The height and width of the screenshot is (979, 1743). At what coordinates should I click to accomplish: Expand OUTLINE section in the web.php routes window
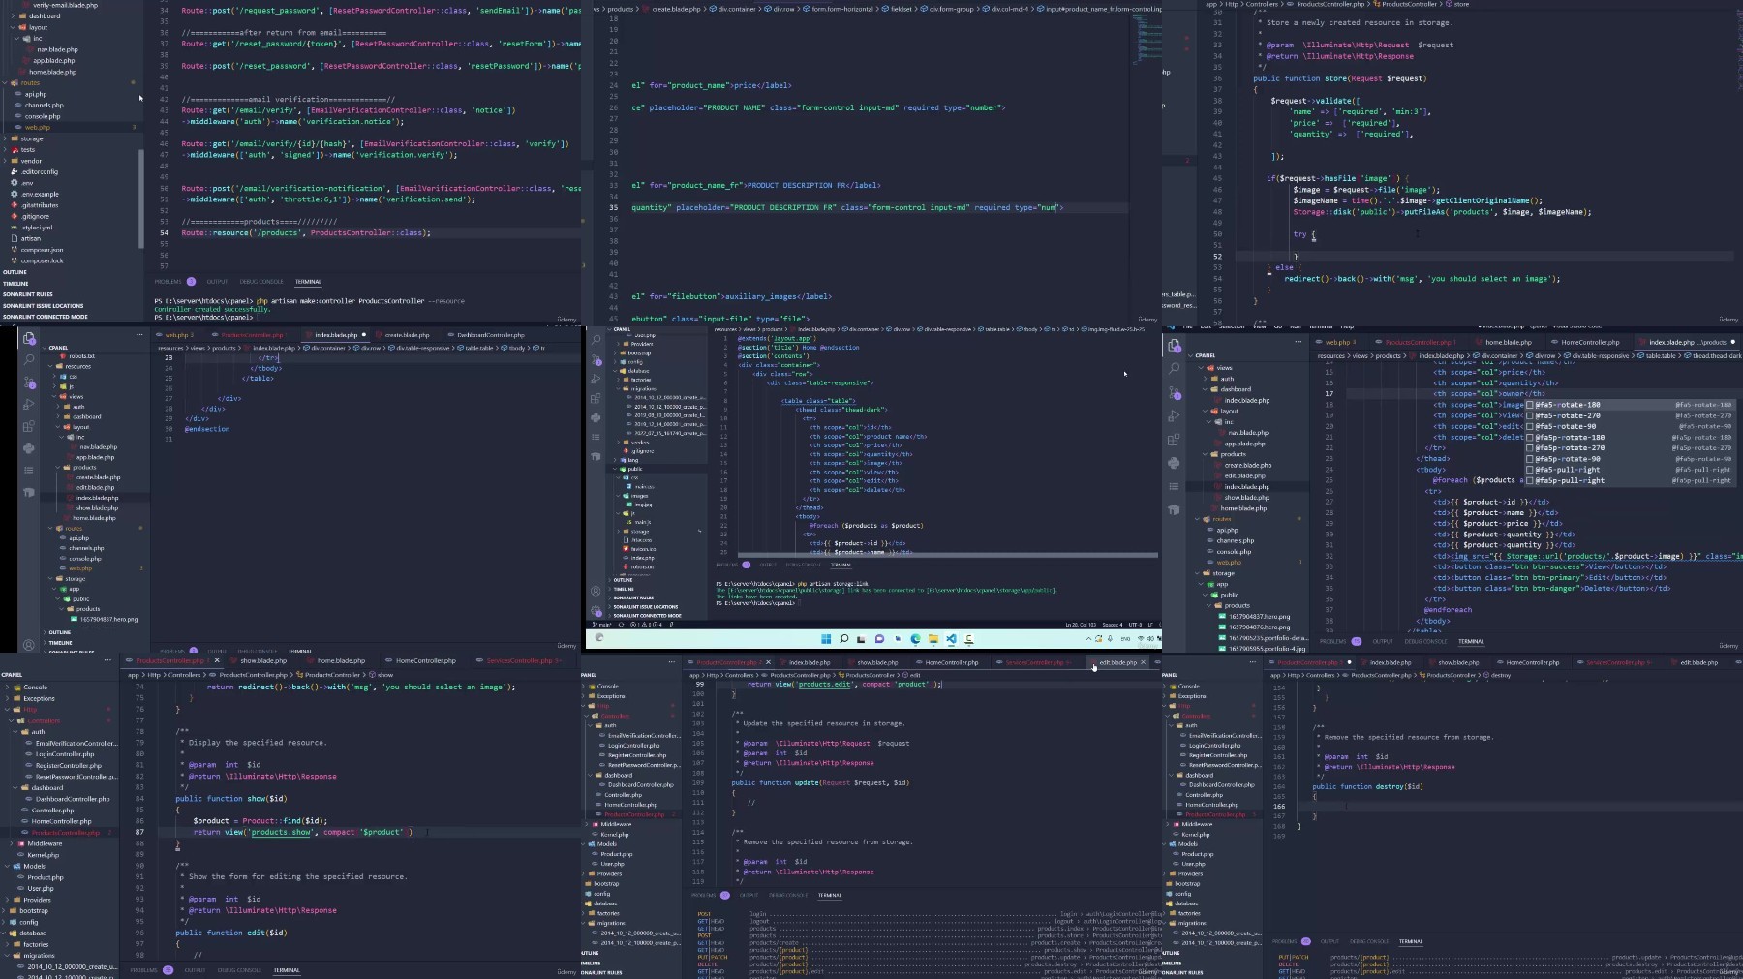15,272
